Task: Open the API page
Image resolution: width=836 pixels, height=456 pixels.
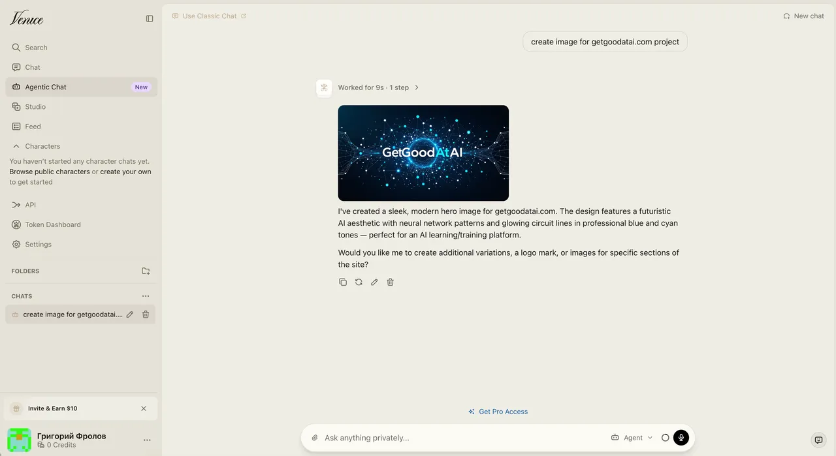Action: (82, 205)
